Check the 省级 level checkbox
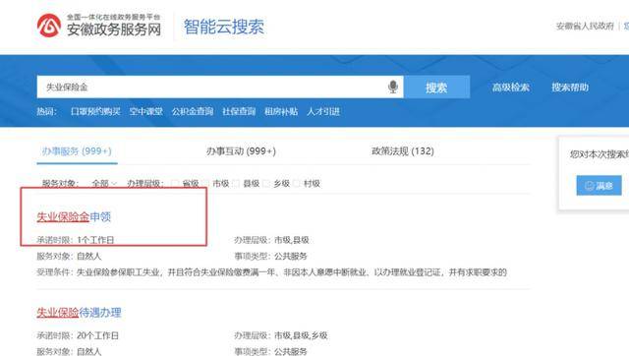This screenshot has height=356, width=629. click(175, 184)
